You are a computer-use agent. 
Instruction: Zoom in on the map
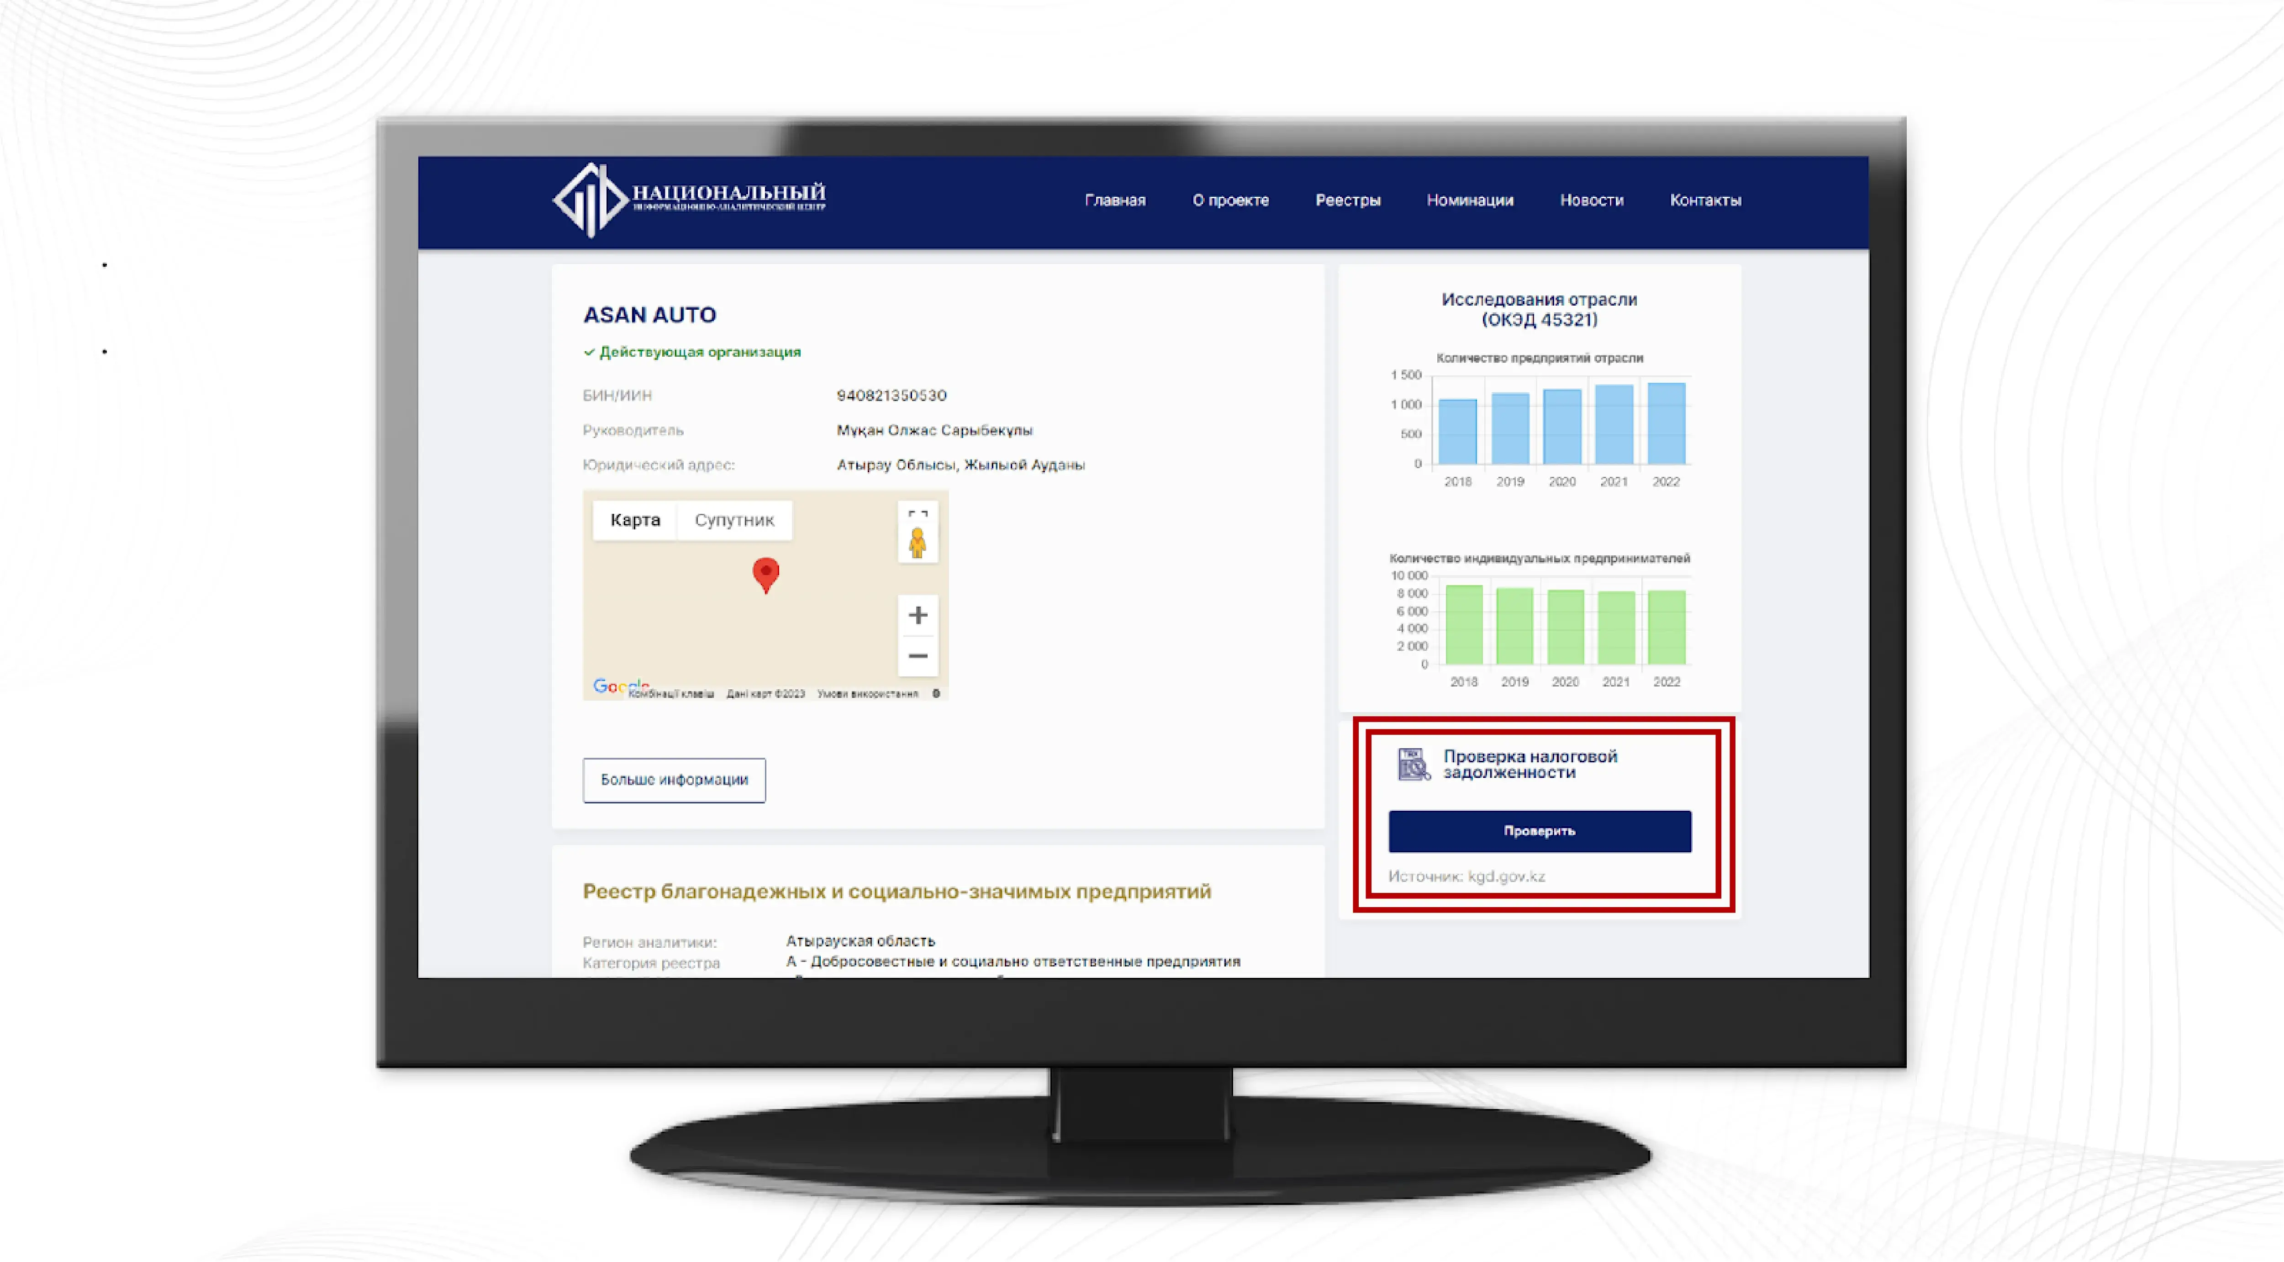[x=918, y=615]
